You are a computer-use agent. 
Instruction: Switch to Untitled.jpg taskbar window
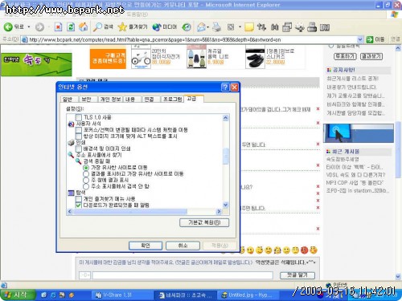tap(248, 295)
